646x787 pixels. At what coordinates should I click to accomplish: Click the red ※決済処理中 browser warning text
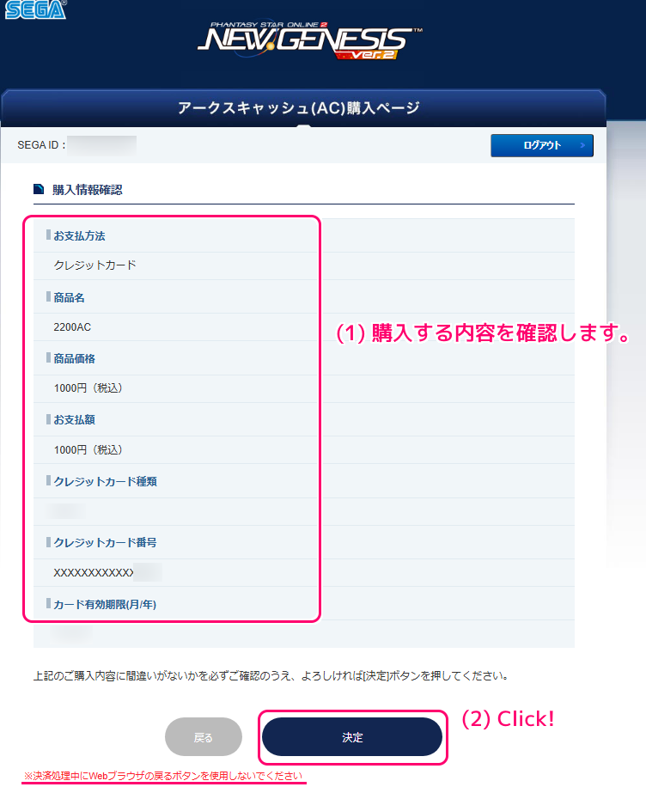pyautogui.click(x=163, y=776)
